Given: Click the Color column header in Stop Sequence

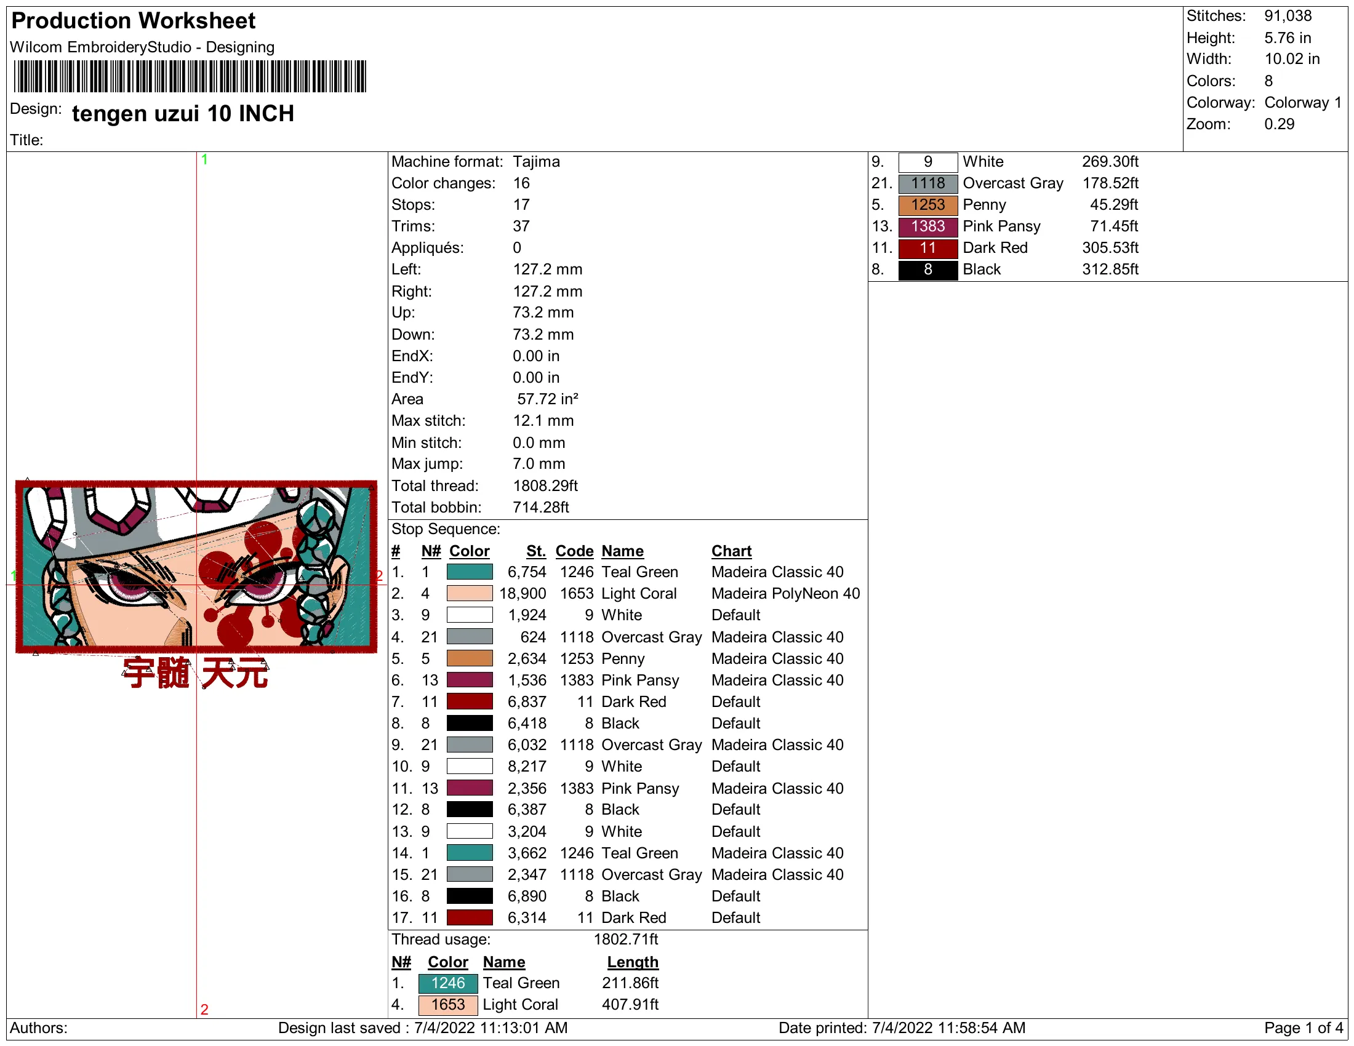Looking at the screenshot, I should pyautogui.click(x=470, y=551).
